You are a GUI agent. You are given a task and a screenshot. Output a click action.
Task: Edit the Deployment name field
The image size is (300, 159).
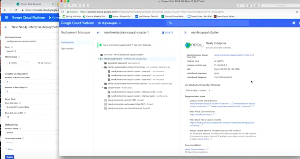pos(32,41)
